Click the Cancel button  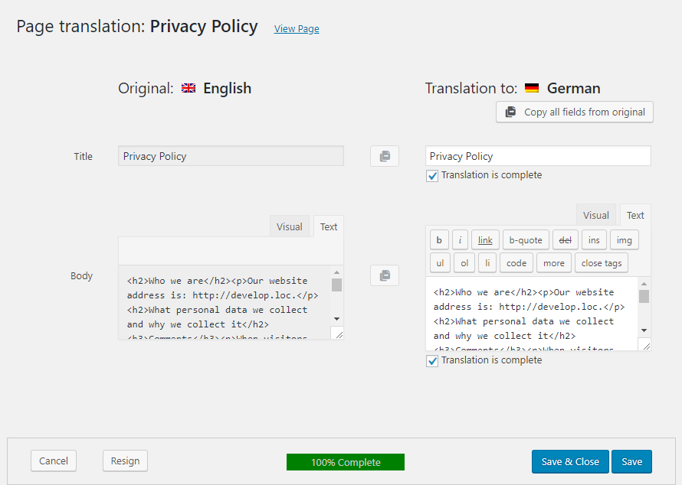tap(54, 461)
